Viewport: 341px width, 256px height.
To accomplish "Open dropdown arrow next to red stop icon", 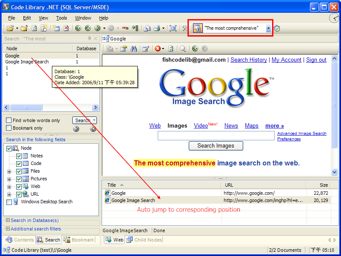I will pos(163,49).
